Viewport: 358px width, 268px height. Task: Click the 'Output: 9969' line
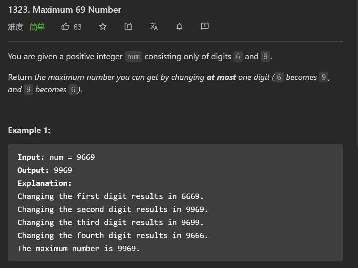[x=45, y=170]
